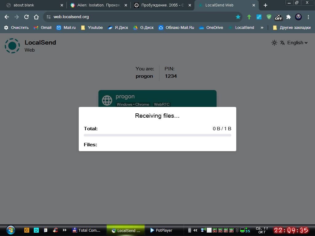Click the Total progress bar

[157, 135]
